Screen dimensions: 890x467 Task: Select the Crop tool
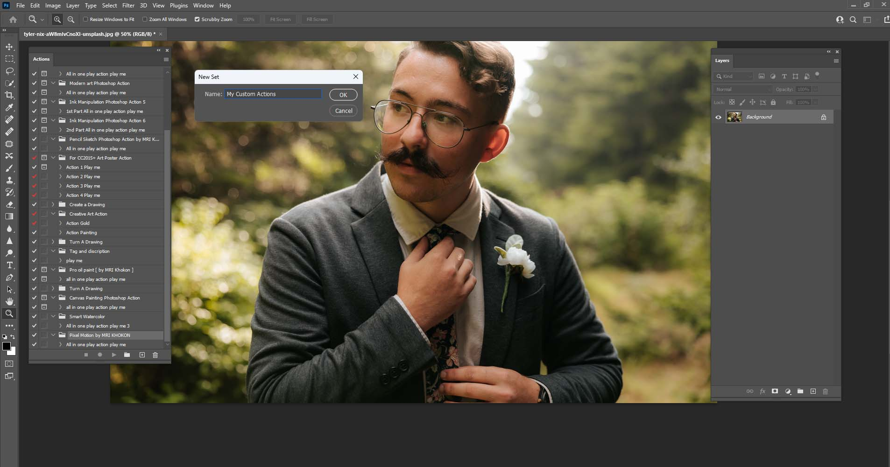pyautogui.click(x=9, y=96)
